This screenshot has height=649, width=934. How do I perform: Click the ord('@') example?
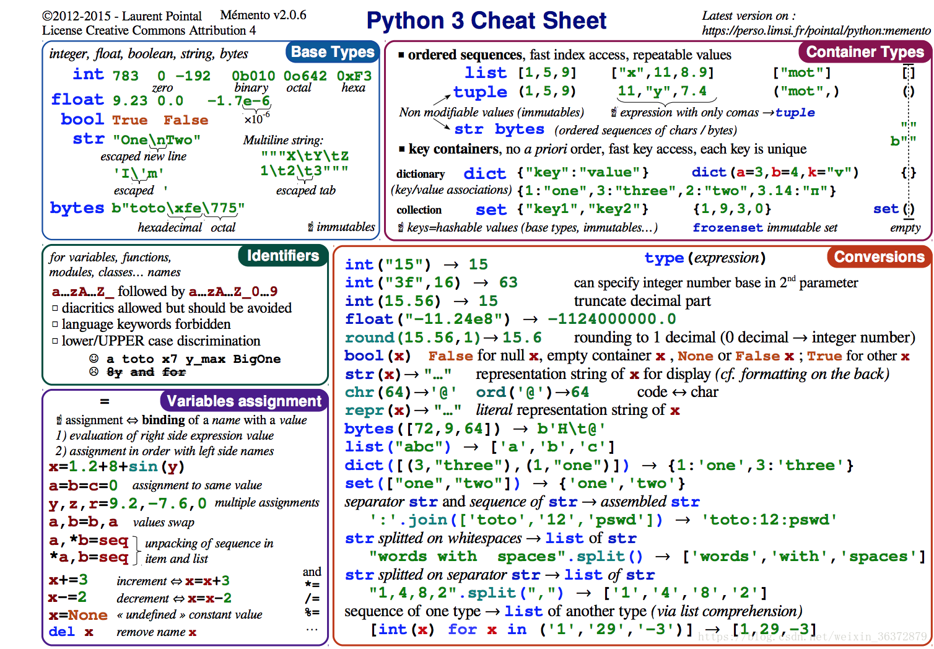click(x=514, y=393)
